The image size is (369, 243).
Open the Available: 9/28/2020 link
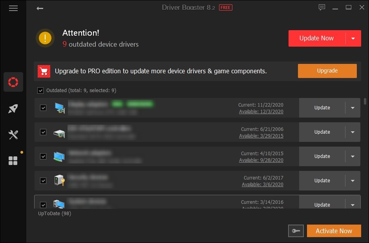[261, 160]
